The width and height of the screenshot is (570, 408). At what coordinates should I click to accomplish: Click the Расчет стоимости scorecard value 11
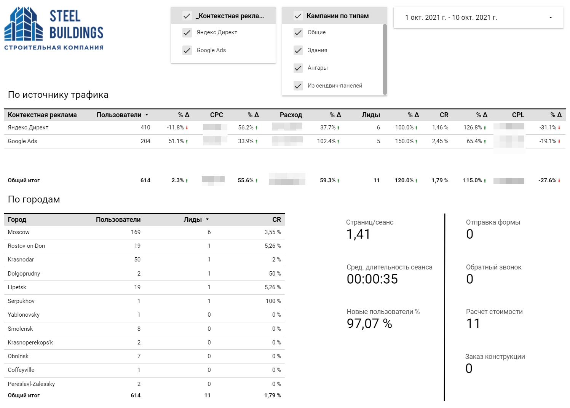(473, 324)
